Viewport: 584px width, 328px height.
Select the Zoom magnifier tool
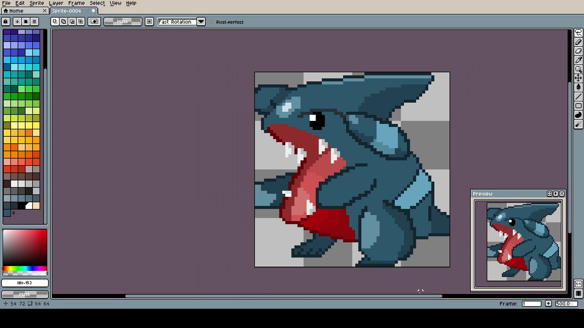(578, 69)
